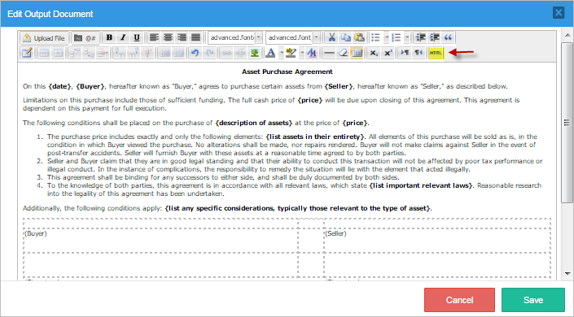This screenshot has height=317, width=574.
Task: Toggle bold formatting
Action: (x=109, y=37)
